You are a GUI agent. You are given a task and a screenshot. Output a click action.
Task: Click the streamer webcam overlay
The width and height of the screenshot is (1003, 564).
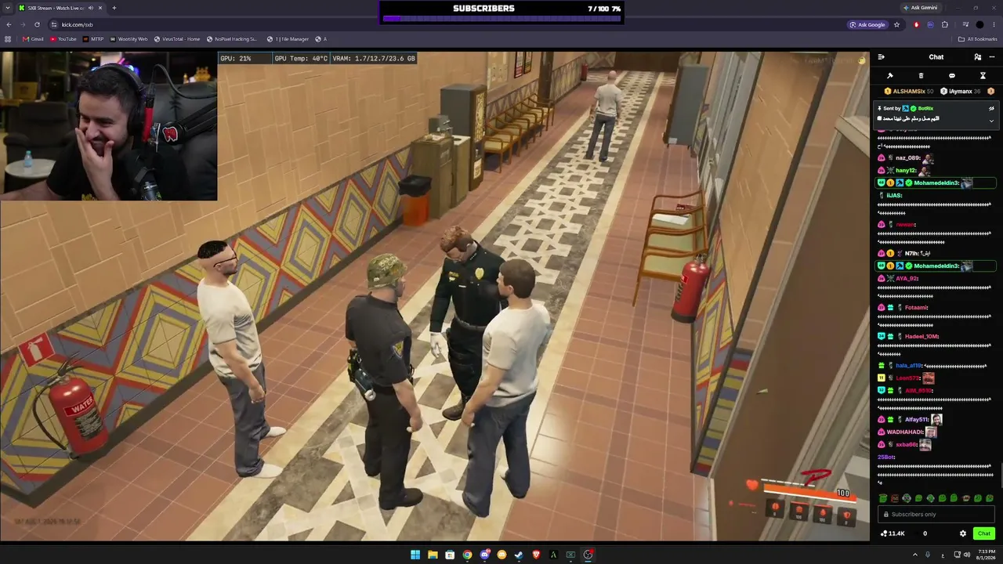(x=109, y=126)
